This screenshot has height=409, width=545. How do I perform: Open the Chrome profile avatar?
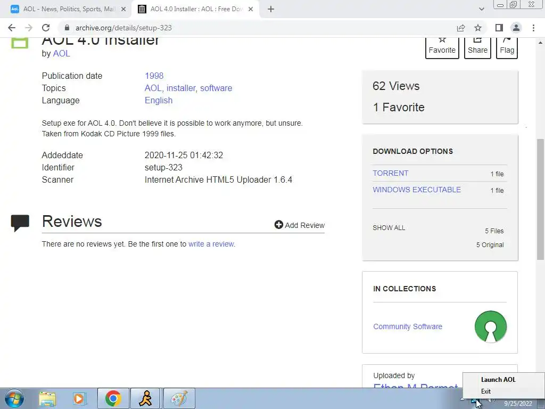point(516,28)
